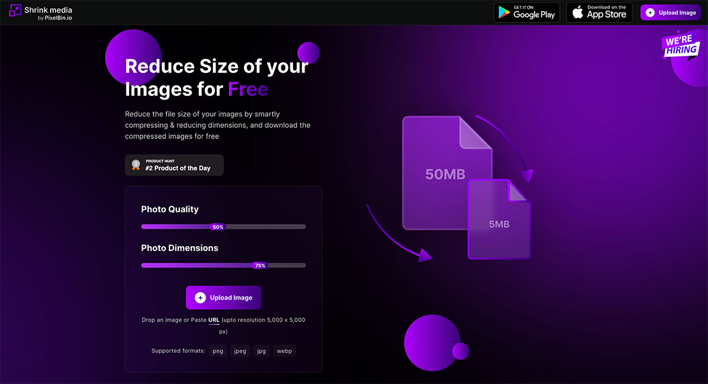The image size is (708, 384).
Task: Select the jpg format tag
Action: point(261,351)
